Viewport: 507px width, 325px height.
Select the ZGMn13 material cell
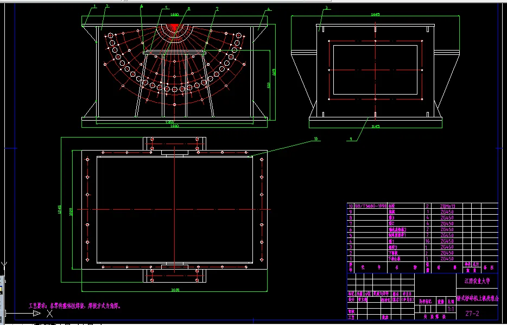coord(447,206)
